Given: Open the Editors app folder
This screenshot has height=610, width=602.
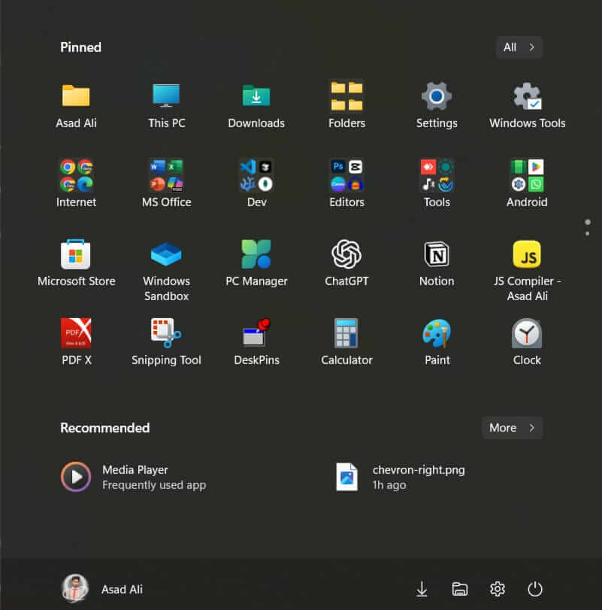Looking at the screenshot, I should [346, 184].
